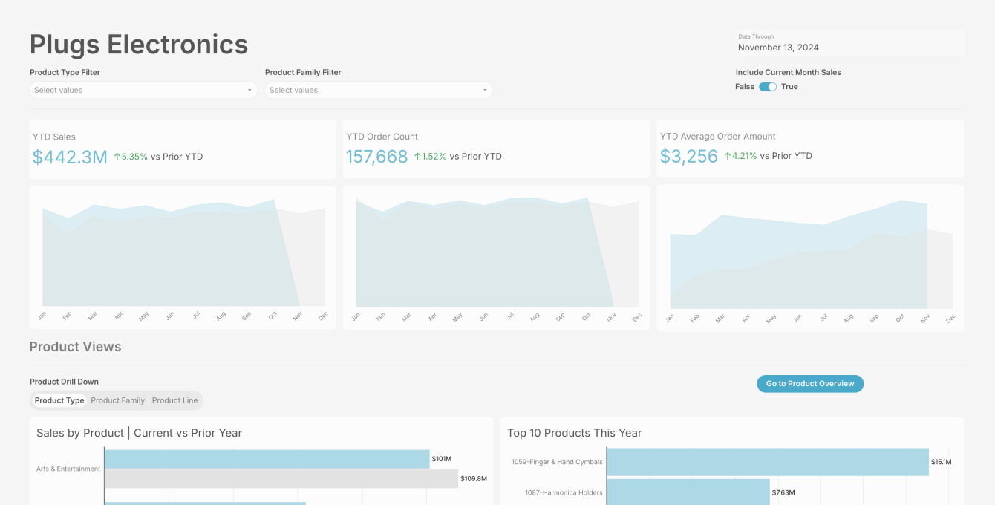The width and height of the screenshot is (995, 505).
Task: Click the $442.3M YTD Sales value
Action: pyautogui.click(x=71, y=157)
